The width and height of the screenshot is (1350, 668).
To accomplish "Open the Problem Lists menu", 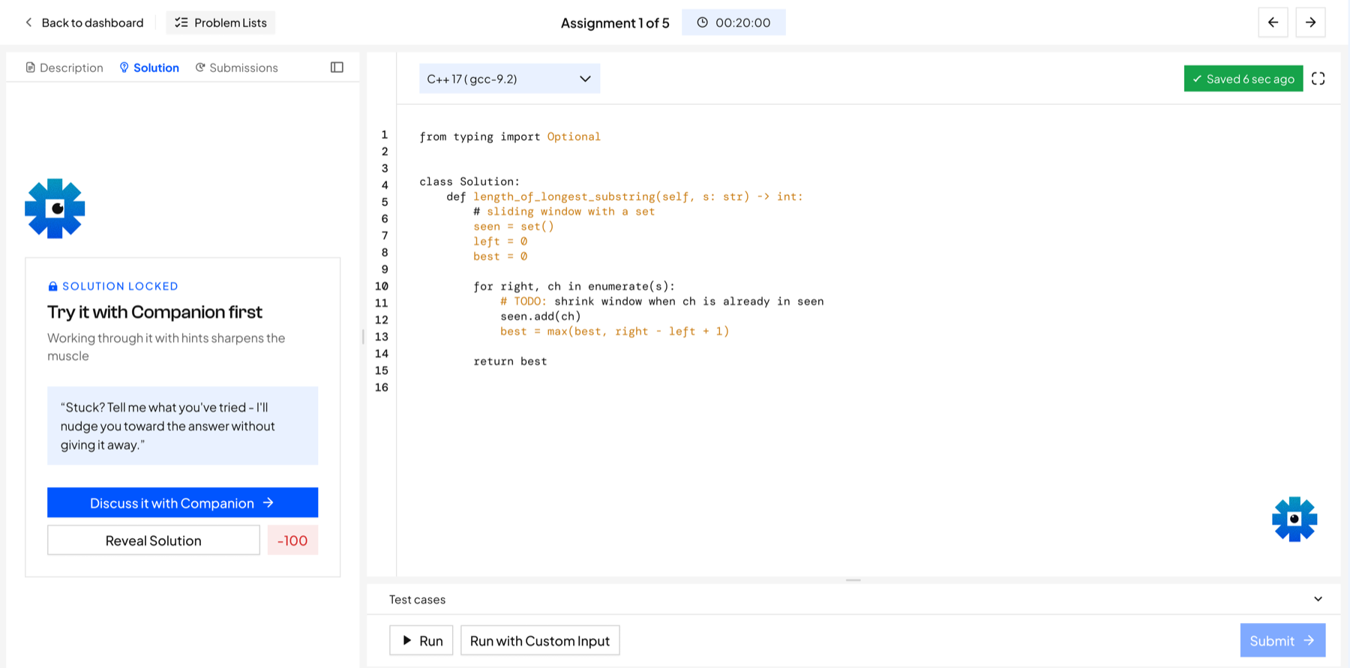I will point(220,22).
